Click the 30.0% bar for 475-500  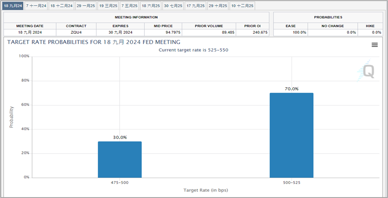tap(120, 160)
